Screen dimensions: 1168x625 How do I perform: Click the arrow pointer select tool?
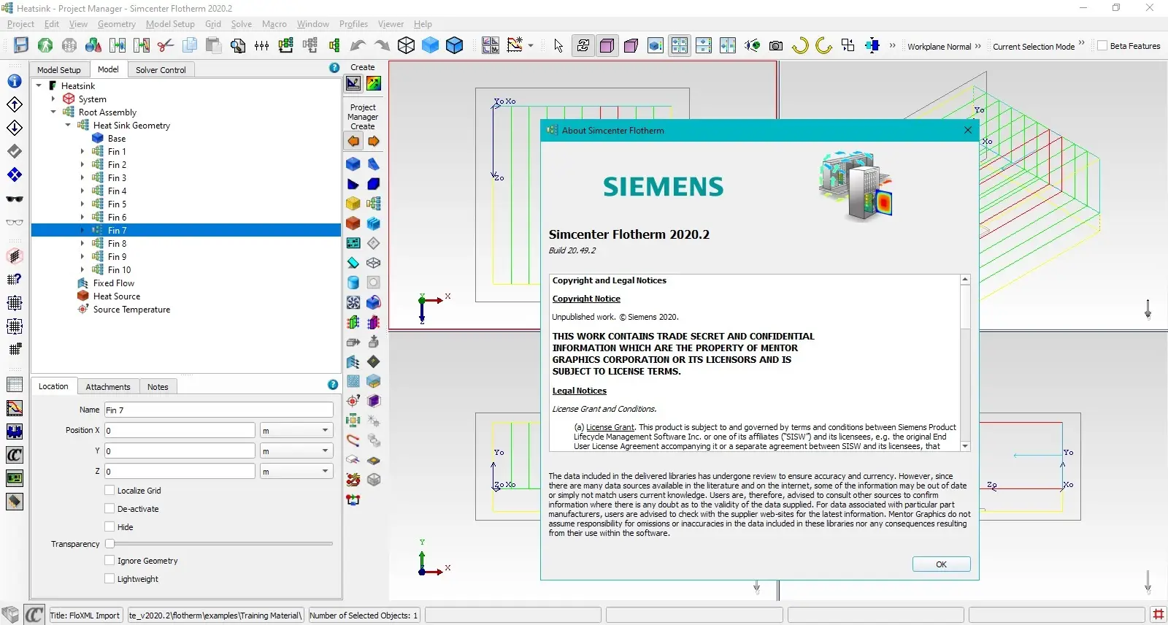[x=558, y=46]
